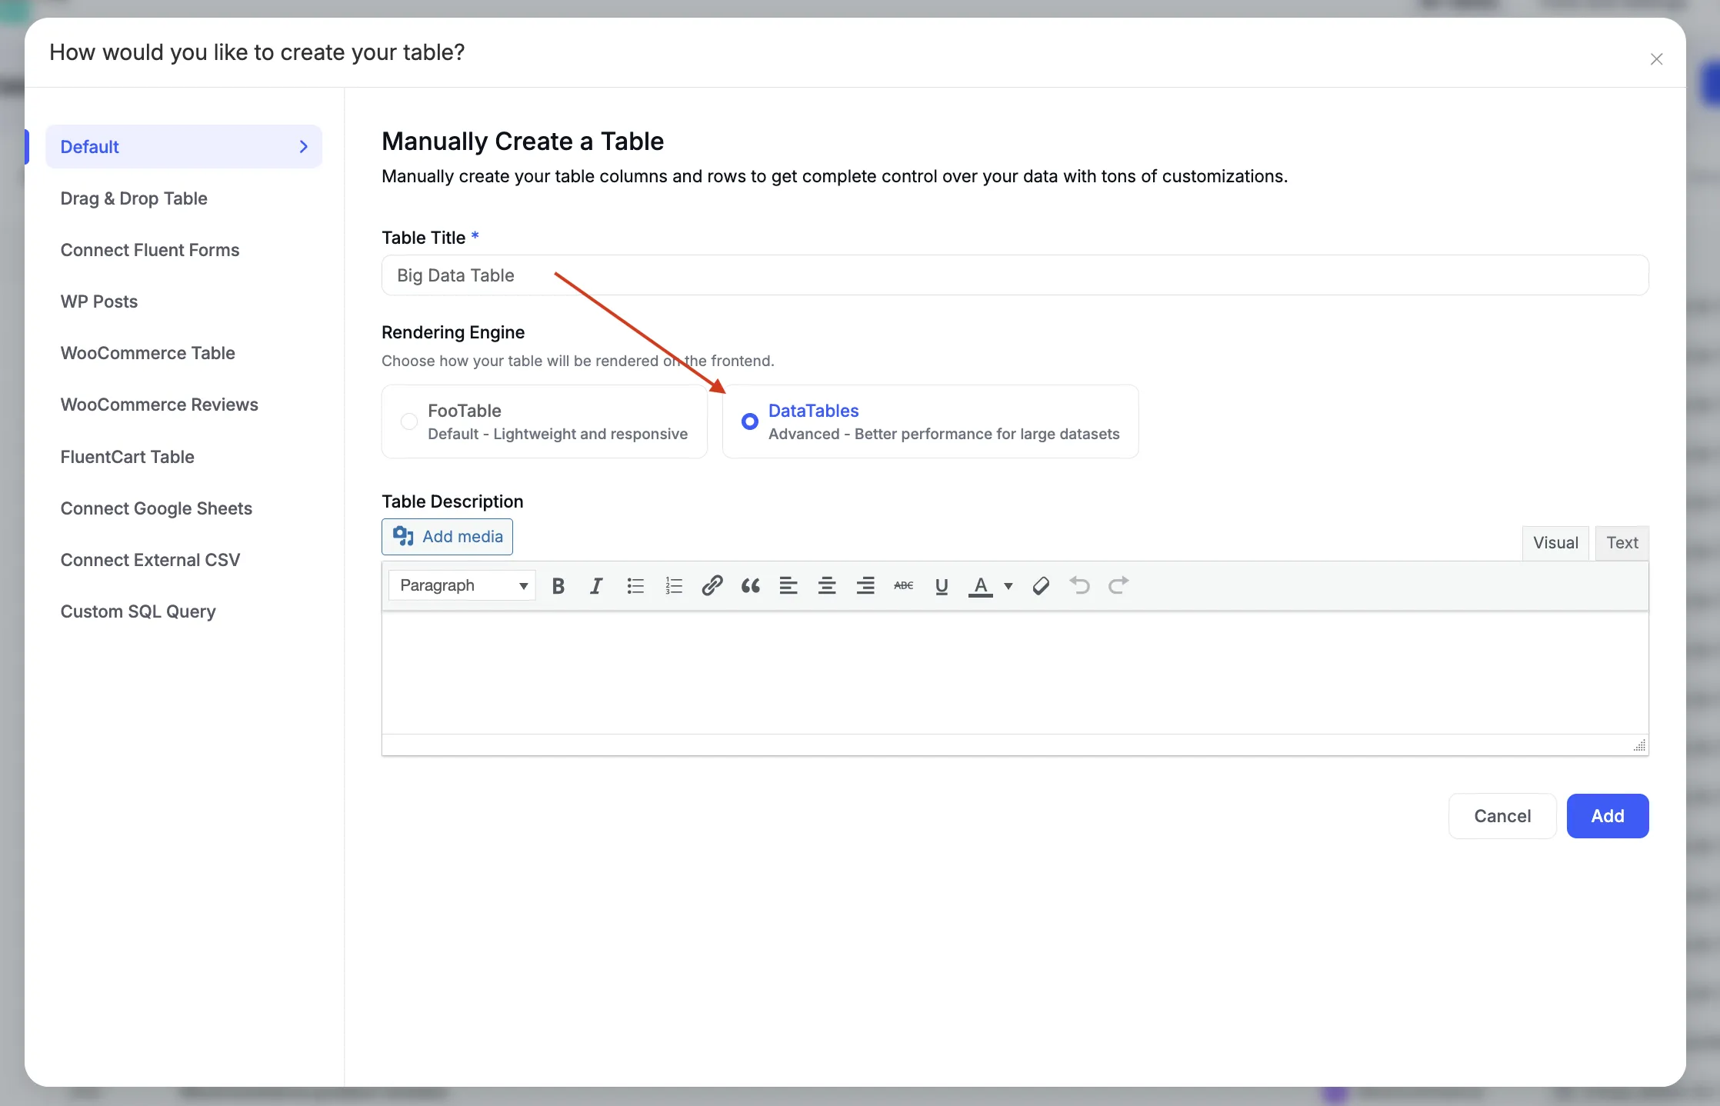Viewport: 1720px width, 1106px height.
Task: Switch to the Text editor tab
Action: tap(1622, 543)
